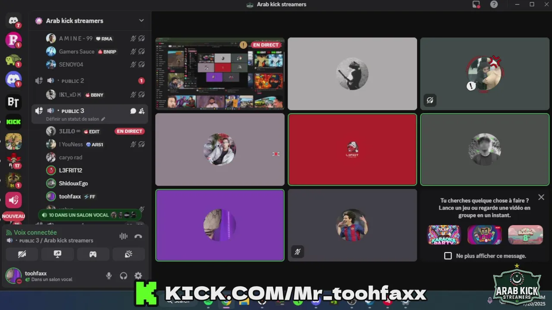Share your screen

point(57,254)
